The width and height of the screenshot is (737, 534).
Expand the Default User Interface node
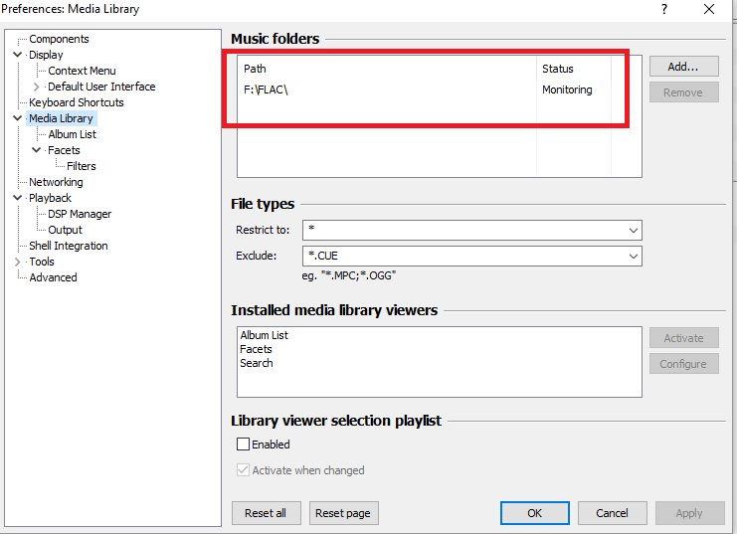(x=37, y=87)
